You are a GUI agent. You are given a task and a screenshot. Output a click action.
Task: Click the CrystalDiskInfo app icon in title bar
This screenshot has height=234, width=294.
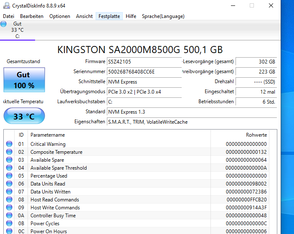click(x=7, y=5)
